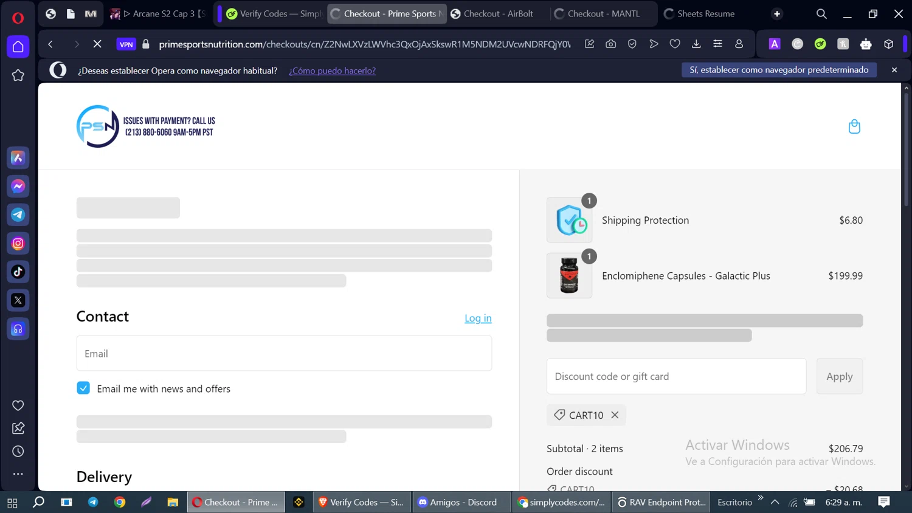Click the Shipping Protection product thumbnail
Image resolution: width=912 pixels, height=513 pixels.
pos(570,220)
